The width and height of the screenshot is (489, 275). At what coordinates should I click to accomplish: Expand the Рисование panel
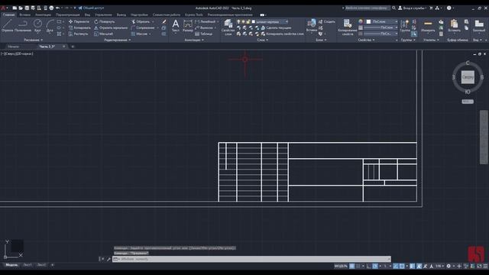(34, 40)
